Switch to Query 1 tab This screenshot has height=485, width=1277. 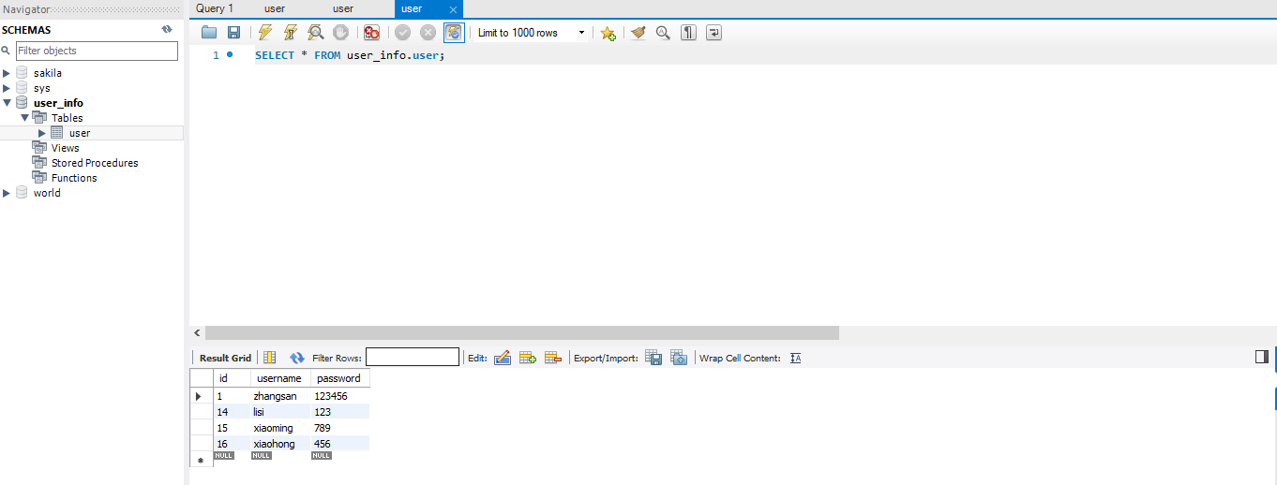pyautogui.click(x=215, y=8)
